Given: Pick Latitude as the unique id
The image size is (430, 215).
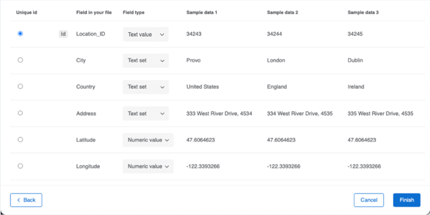Looking at the screenshot, I should click(20, 140).
